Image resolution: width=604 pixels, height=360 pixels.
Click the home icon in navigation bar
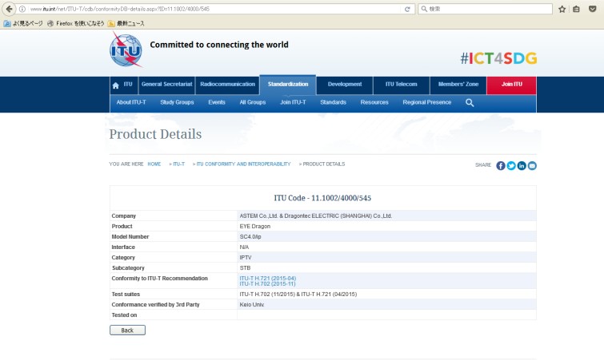click(x=115, y=85)
